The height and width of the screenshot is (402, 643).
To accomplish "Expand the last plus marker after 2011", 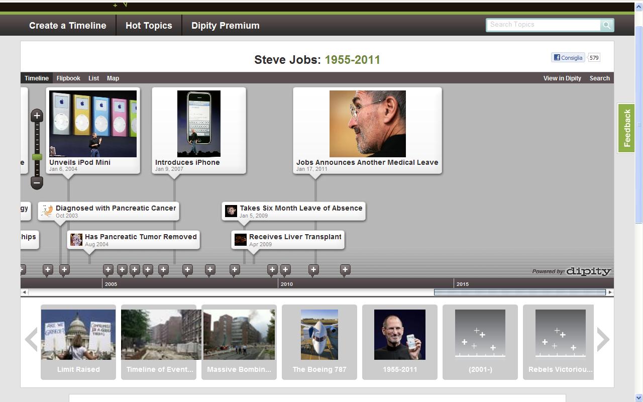I will point(345,270).
